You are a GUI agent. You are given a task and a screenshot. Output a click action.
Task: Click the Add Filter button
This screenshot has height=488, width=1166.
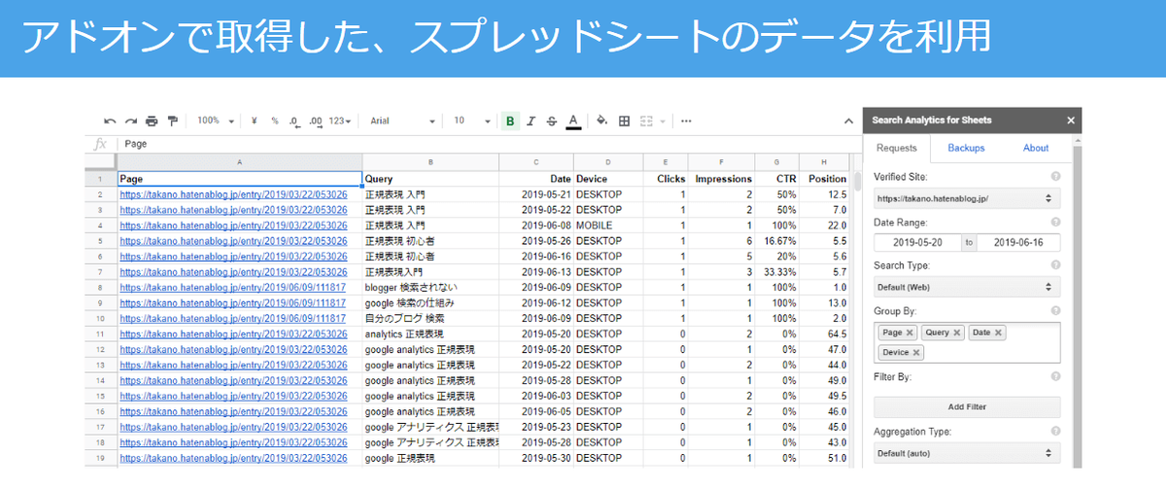tap(967, 407)
